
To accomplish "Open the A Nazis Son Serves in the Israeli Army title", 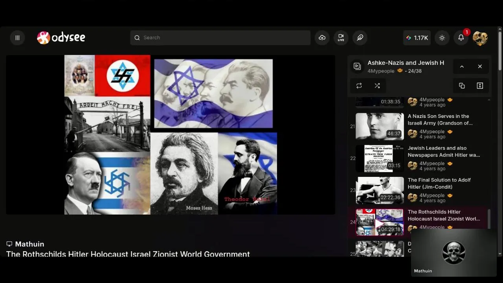I will tap(440, 119).
